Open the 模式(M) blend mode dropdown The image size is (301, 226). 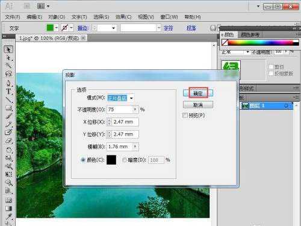[x=131, y=98]
